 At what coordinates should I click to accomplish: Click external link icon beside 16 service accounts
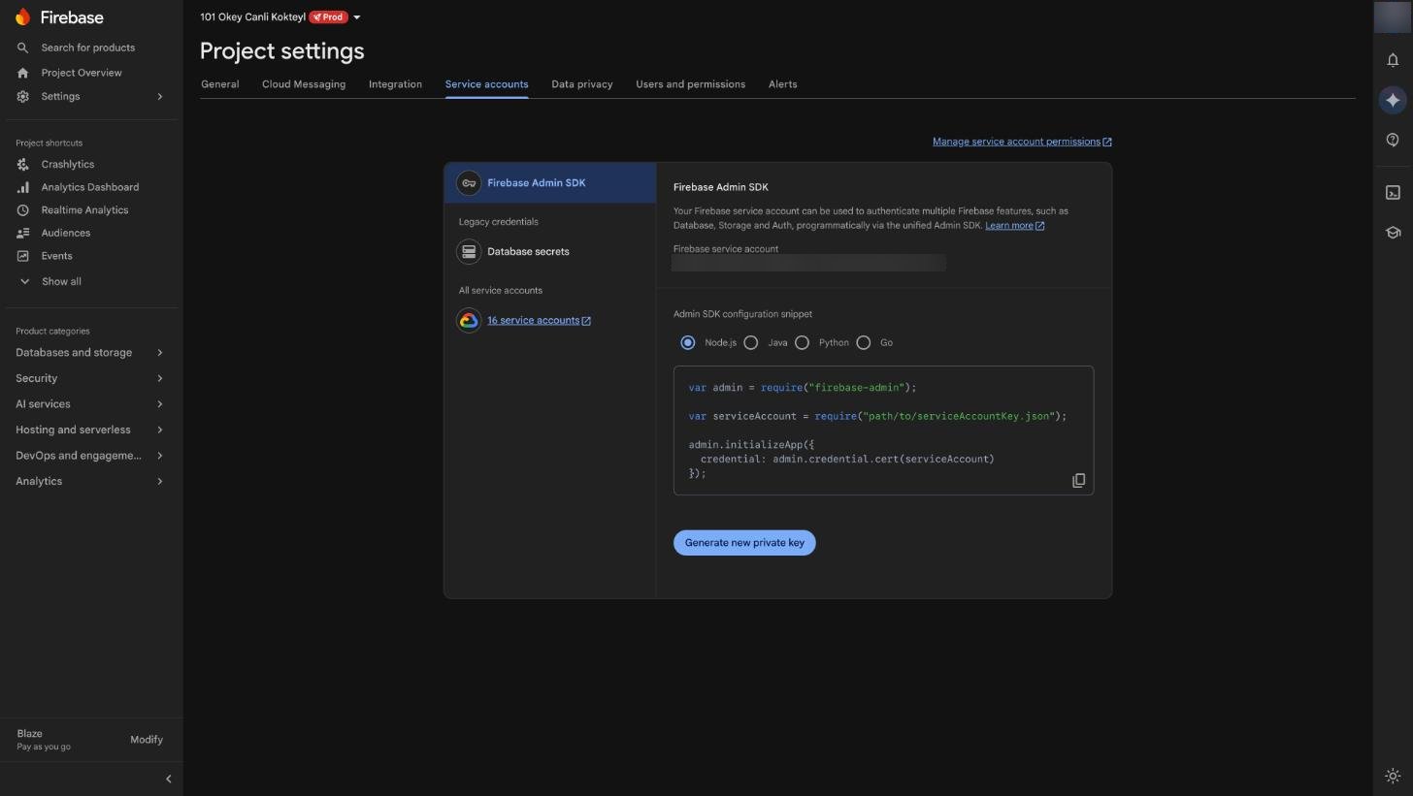pos(586,321)
